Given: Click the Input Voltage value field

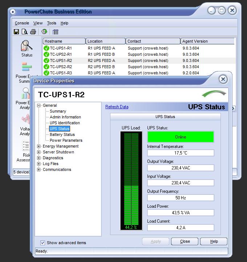Looking at the screenshot, I should pos(181,183).
